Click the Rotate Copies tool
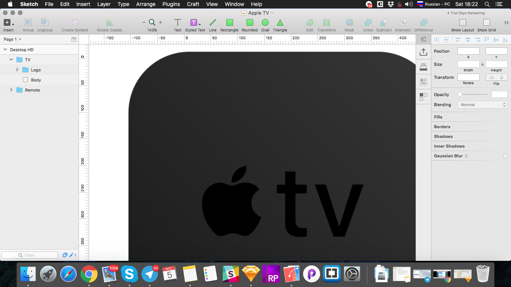The height and width of the screenshot is (287, 511). [x=109, y=23]
